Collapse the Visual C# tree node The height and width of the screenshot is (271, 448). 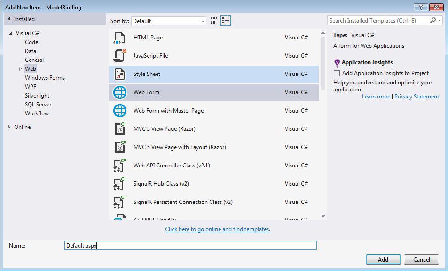tap(10, 33)
